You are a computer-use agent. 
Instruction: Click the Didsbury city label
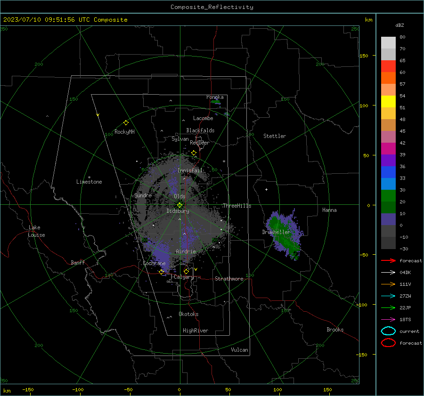click(x=178, y=211)
